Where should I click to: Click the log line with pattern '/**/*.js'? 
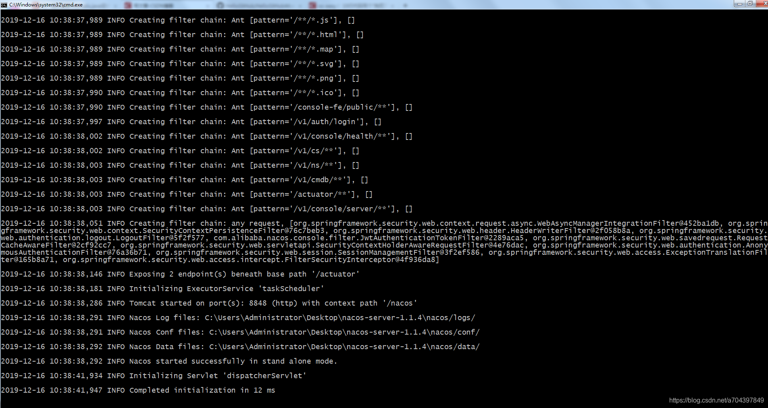(x=178, y=20)
